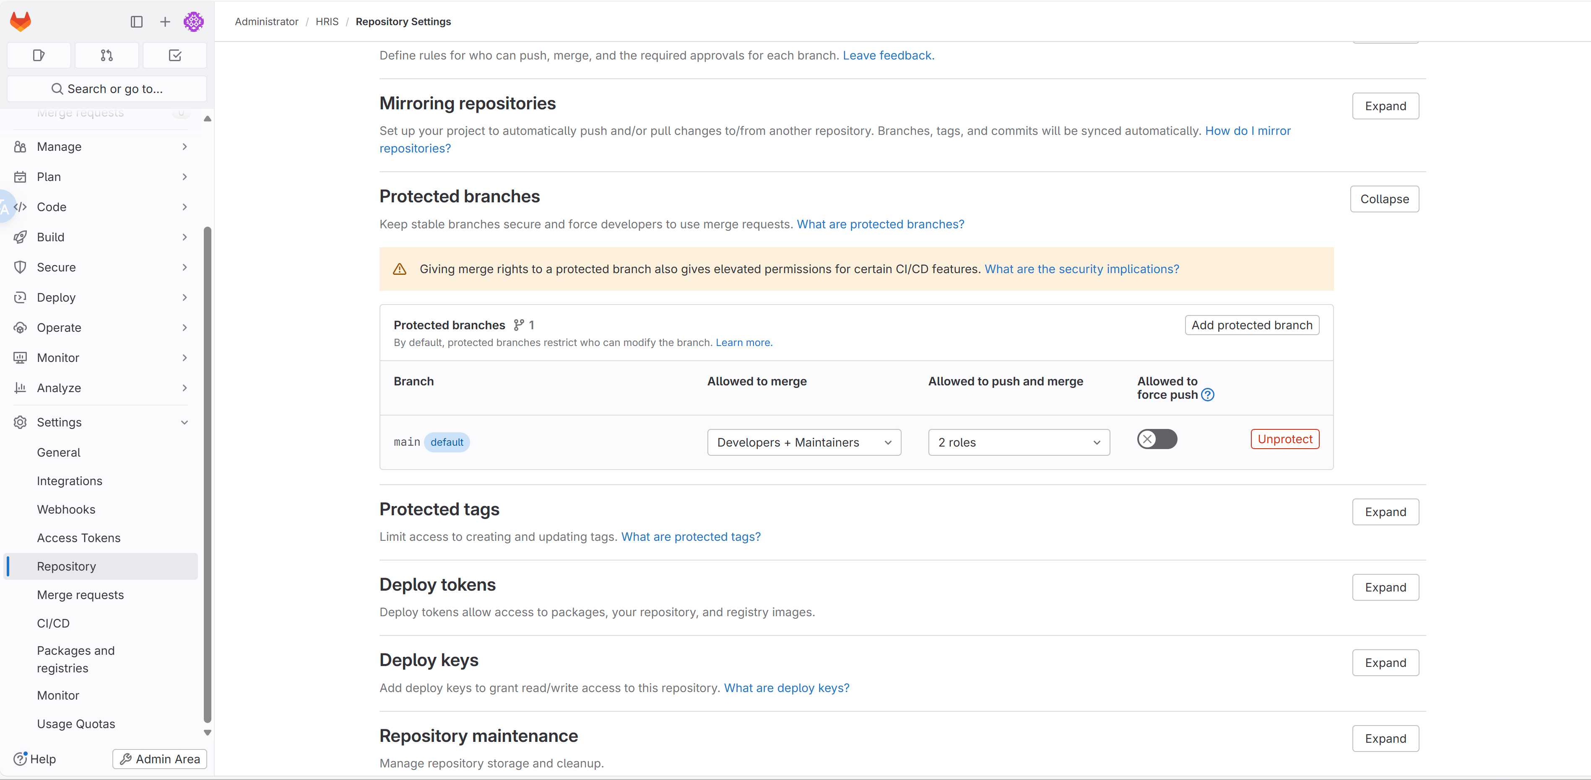Click Add protected branch button
Image resolution: width=1591 pixels, height=780 pixels.
(x=1252, y=325)
